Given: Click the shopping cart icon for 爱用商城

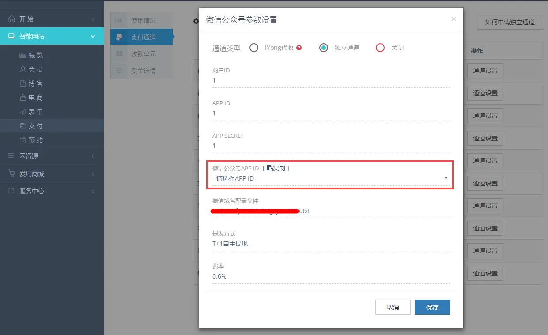Looking at the screenshot, I should click(x=11, y=173).
